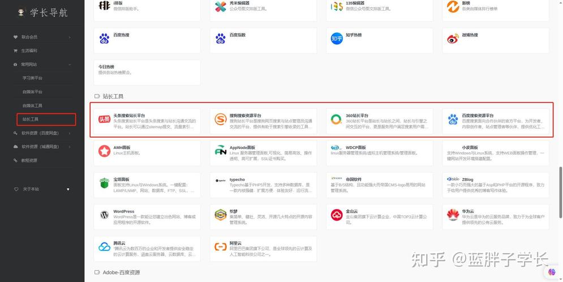This screenshot has height=282, width=563.
Task: Open the floating brain assistant icon
Action: click(552, 272)
